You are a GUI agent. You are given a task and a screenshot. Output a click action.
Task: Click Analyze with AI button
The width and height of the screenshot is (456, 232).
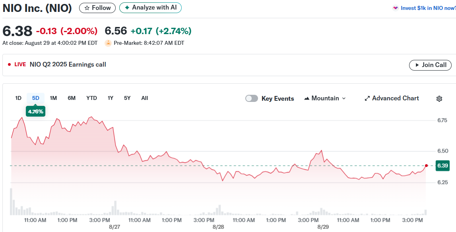(x=150, y=8)
